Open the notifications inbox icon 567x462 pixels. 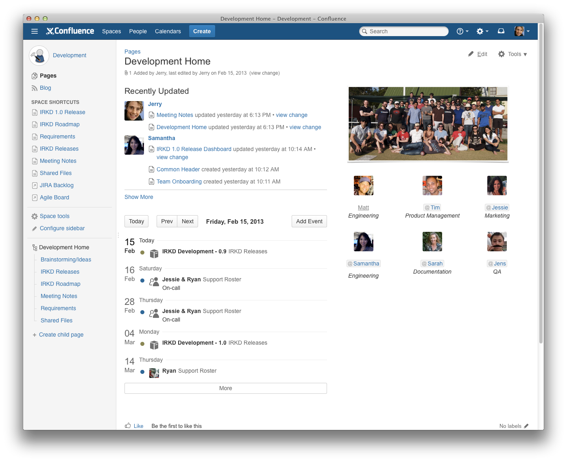501,31
